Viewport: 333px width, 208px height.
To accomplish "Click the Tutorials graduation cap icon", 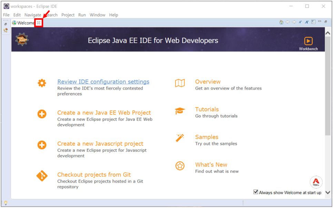I will (180, 111).
